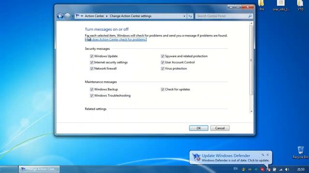Disable Windows Troubleshooting messages
Image resolution: width=309 pixels, height=173 pixels.
tap(92, 96)
